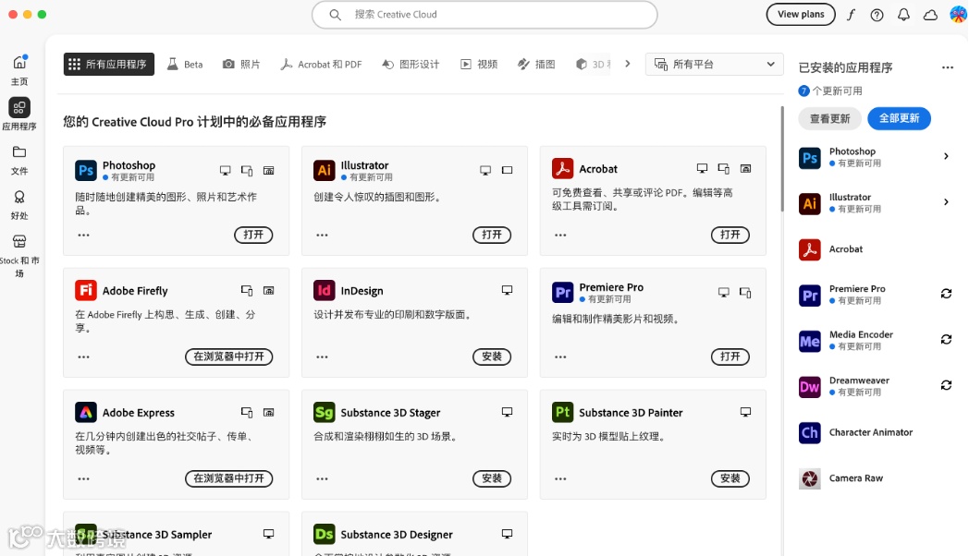The image size is (969, 556).
Task: Switch to the Beta tab
Action: [185, 64]
